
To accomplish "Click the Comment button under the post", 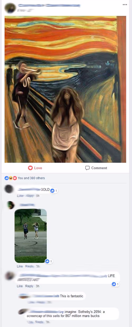I will coord(96,168).
